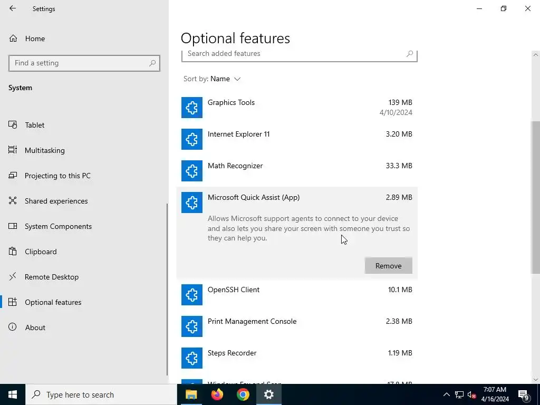Click the 1.19 MB size of Steps Recorder
Viewport: 540px width, 405px height.
pyautogui.click(x=400, y=353)
